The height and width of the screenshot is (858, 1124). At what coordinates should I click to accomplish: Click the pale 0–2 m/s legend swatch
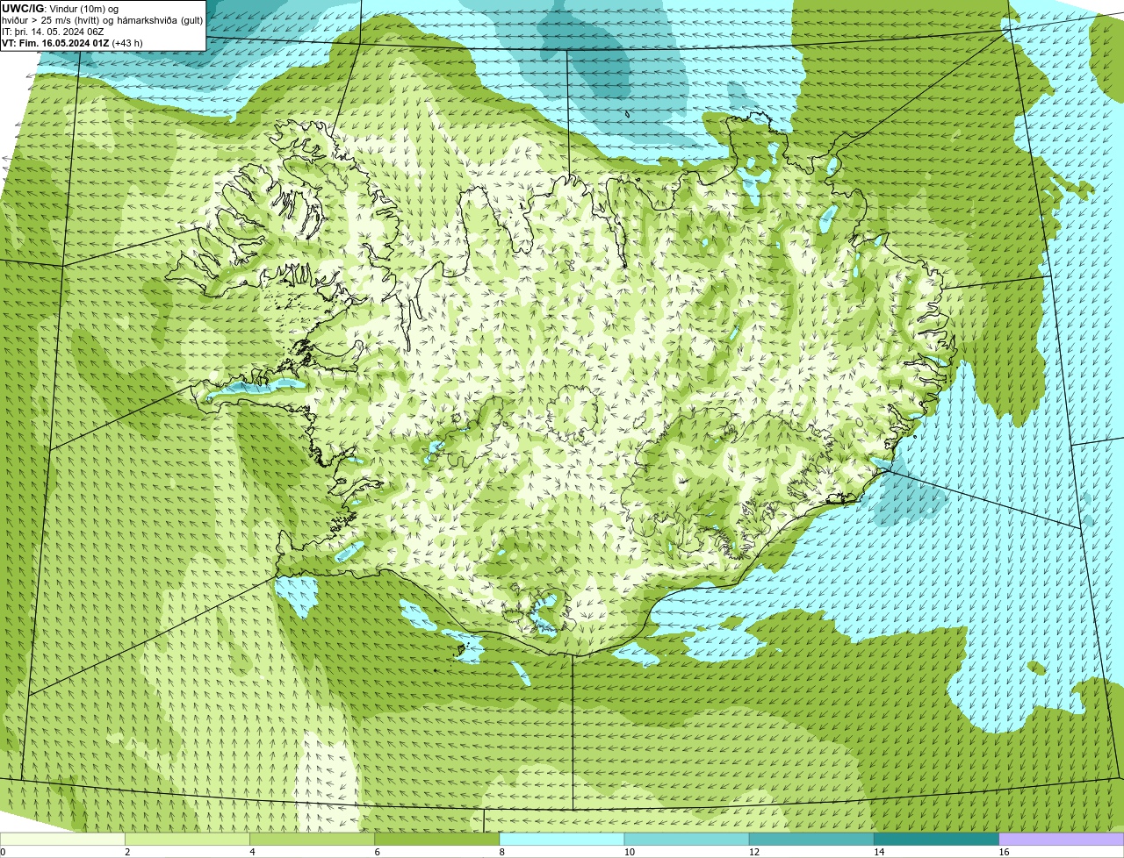click(x=62, y=839)
